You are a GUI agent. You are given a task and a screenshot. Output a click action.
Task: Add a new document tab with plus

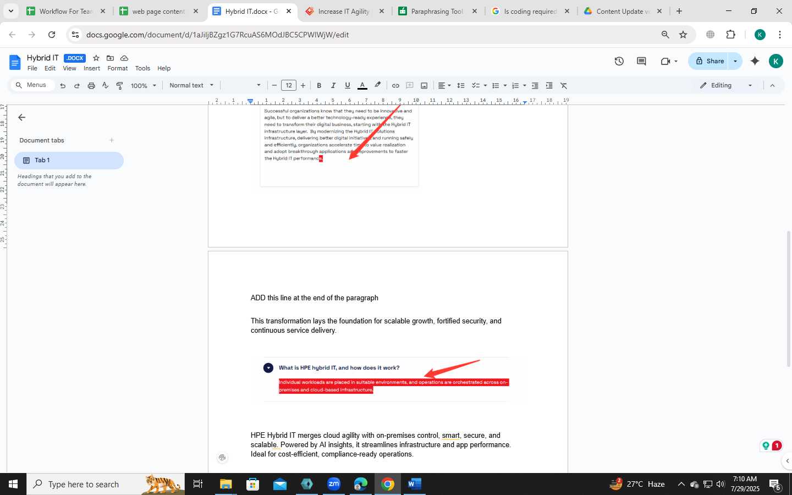pyautogui.click(x=112, y=140)
